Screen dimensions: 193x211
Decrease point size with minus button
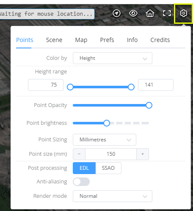79,154
